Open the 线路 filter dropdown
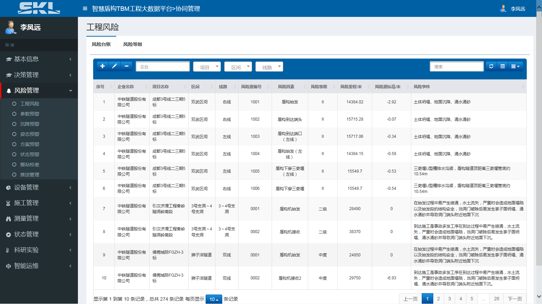The image size is (542, 304). [269, 67]
